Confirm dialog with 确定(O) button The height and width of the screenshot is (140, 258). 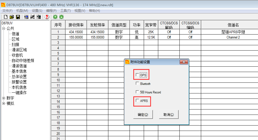coord(143,115)
